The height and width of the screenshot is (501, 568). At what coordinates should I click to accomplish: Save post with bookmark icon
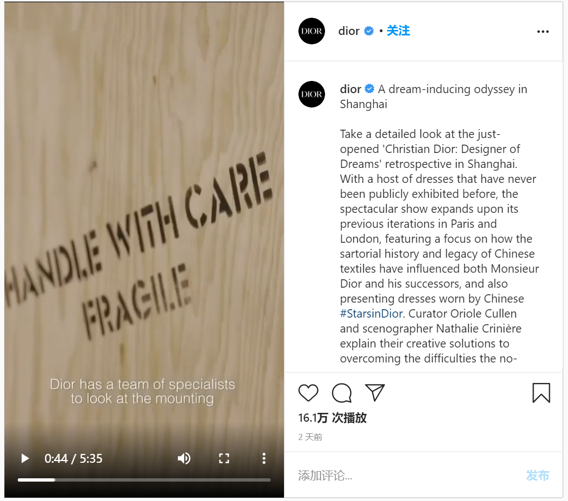[541, 393]
